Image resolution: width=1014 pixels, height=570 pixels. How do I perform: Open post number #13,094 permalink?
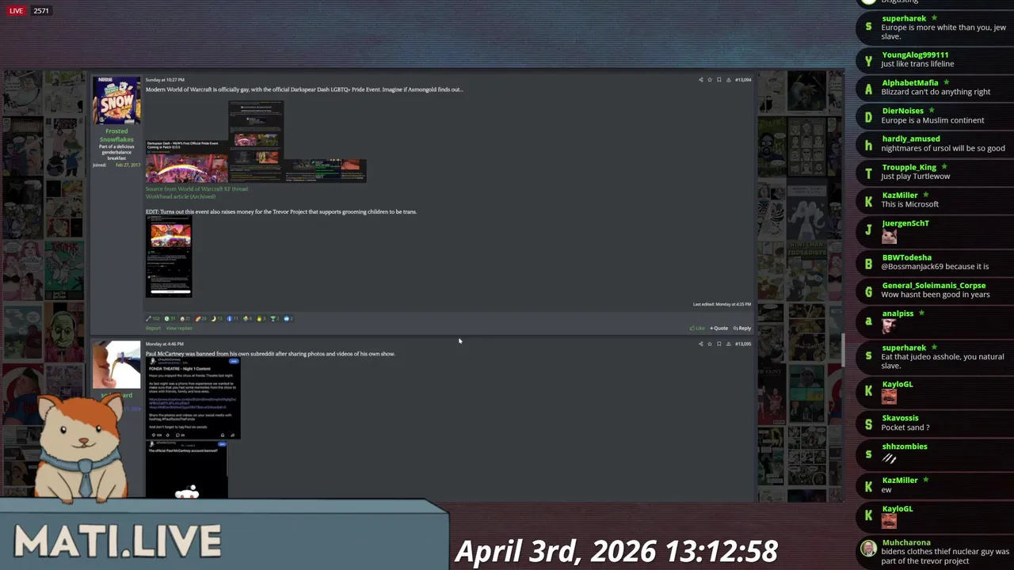tap(743, 80)
